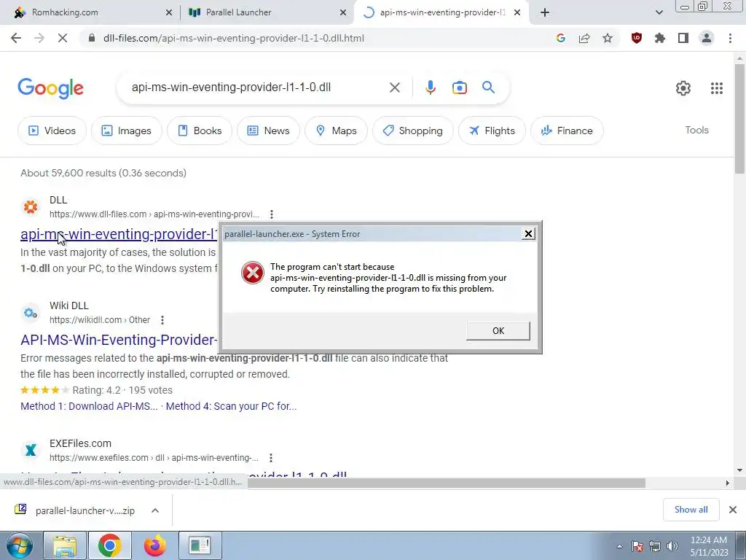
Task: Click the padlock site info icon
Action: tap(92, 38)
